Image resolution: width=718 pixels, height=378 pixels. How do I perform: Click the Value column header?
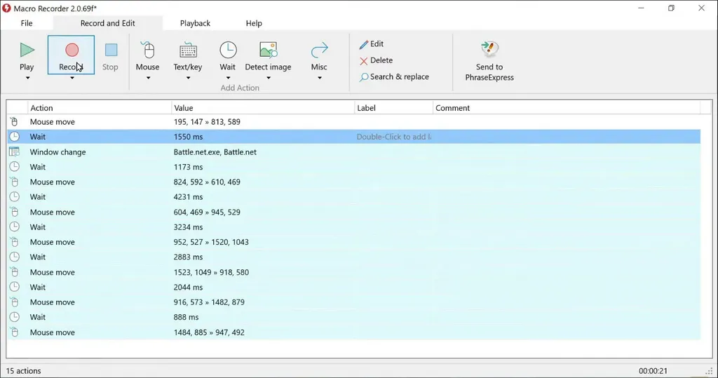[263, 108]
